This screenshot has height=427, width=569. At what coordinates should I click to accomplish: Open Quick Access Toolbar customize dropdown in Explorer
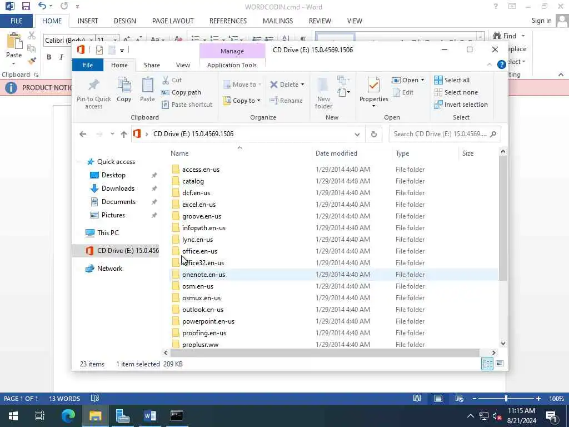(122, 50)
